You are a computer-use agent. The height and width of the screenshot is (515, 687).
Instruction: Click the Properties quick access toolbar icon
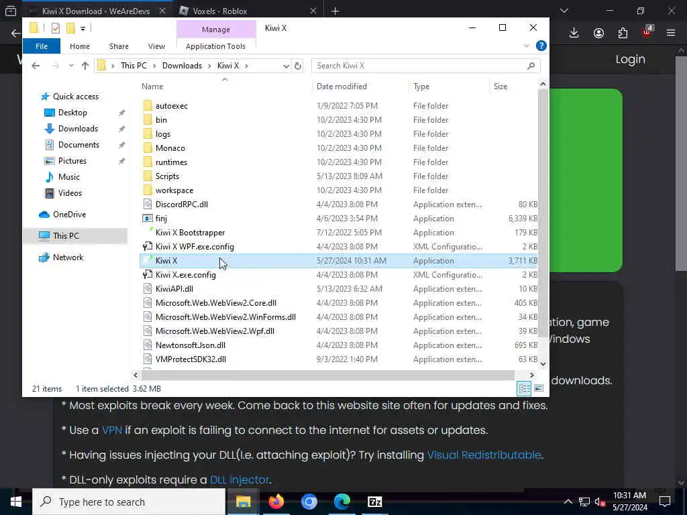coord(56,28)
